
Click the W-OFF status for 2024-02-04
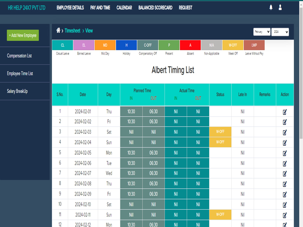pos(220,142)
